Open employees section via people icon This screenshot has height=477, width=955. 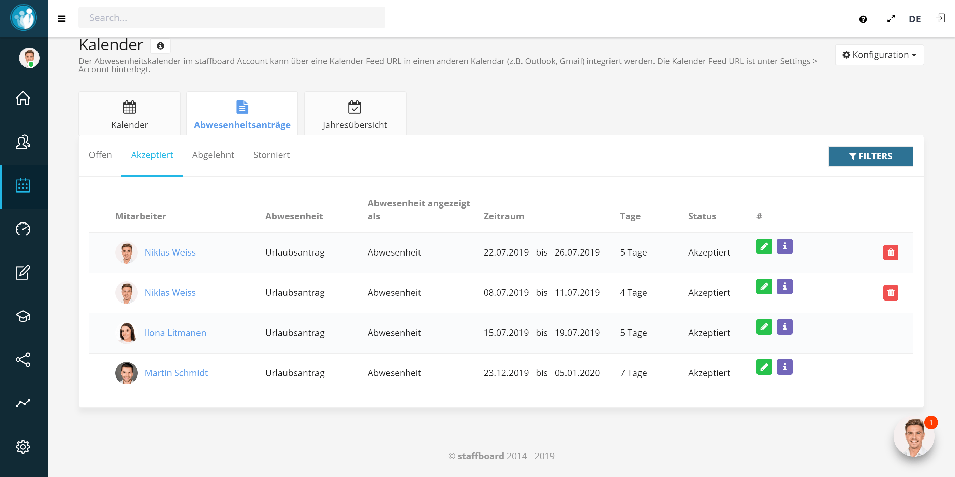[23, 141]
